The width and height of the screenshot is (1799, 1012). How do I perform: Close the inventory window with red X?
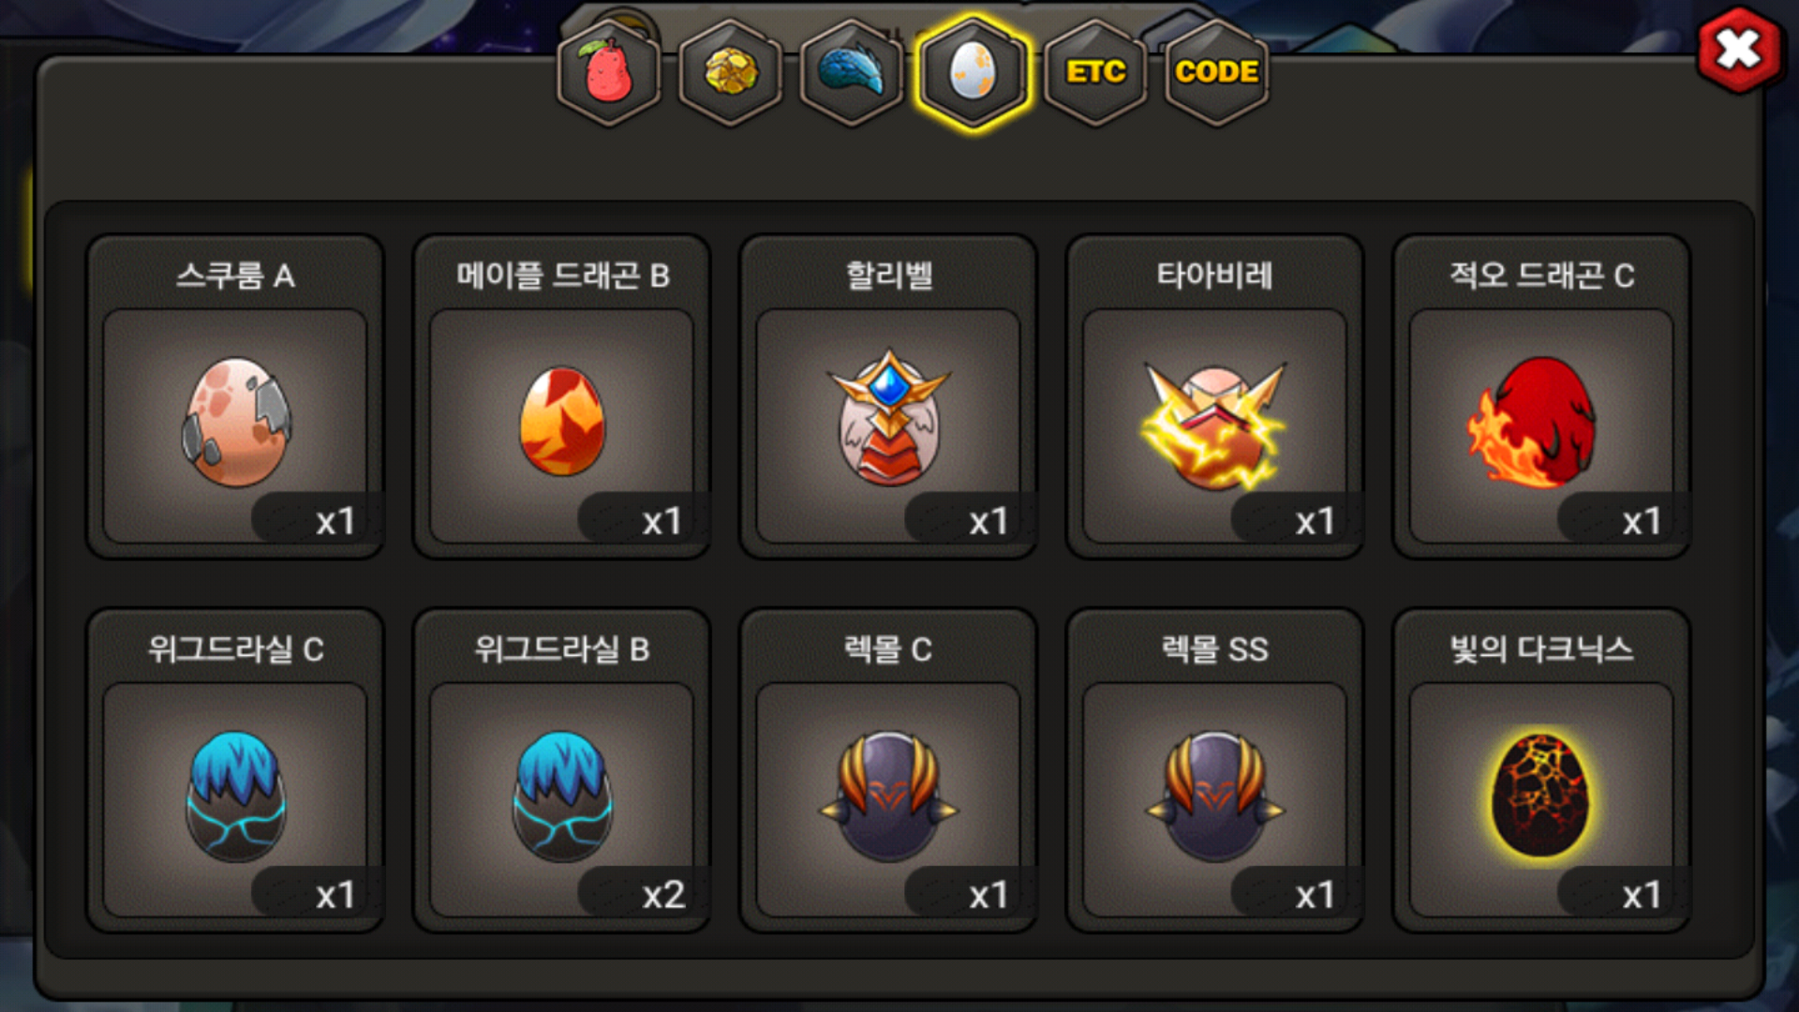click(1739, 50)
